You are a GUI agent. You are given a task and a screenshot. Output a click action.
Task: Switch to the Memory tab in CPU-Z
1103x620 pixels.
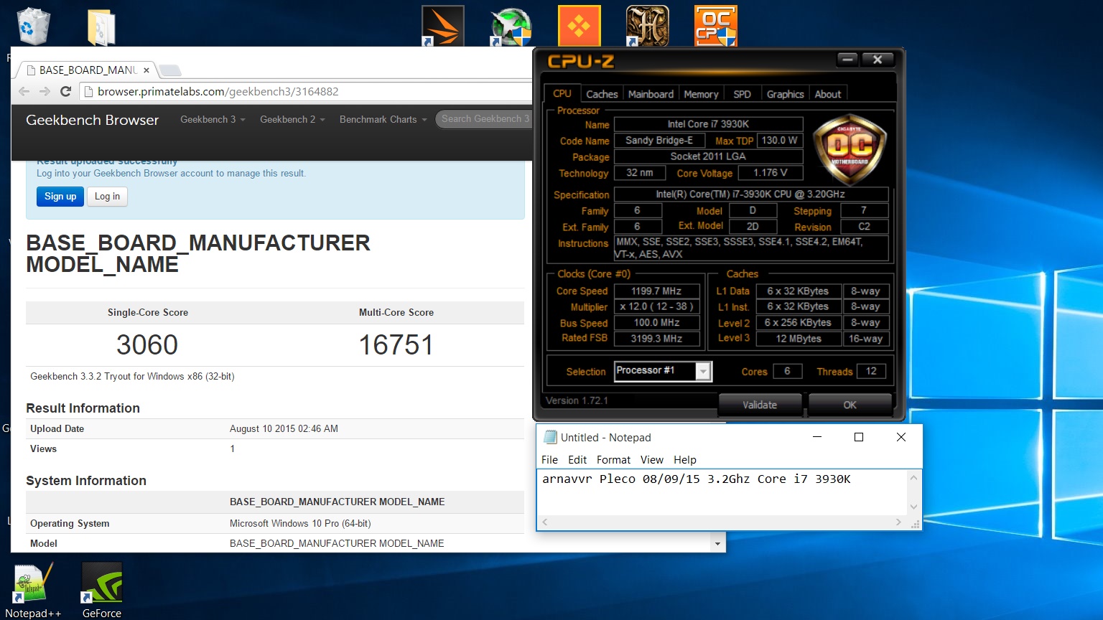(701, 94)
